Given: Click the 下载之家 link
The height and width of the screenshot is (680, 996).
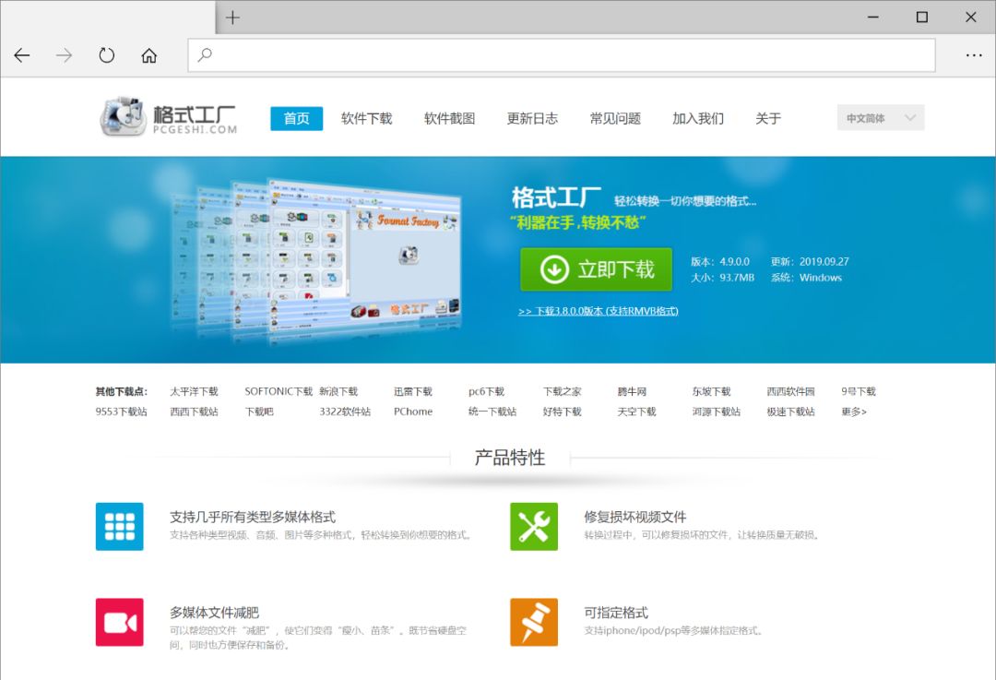Looking at the screenshot, I should 563,391.
